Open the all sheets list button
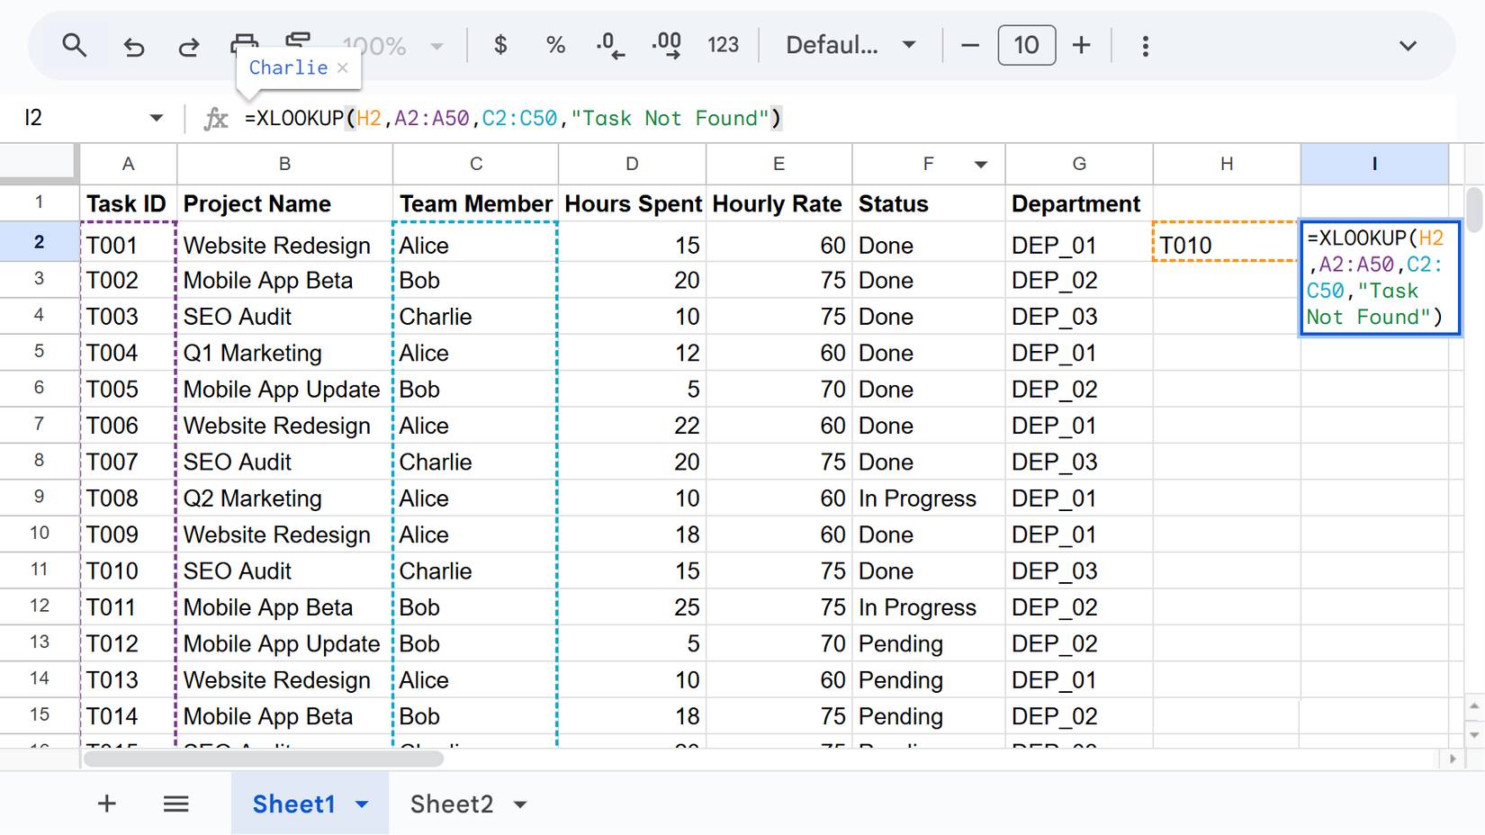The height and width of the screenshot is (835, 1485). (176, 804)
